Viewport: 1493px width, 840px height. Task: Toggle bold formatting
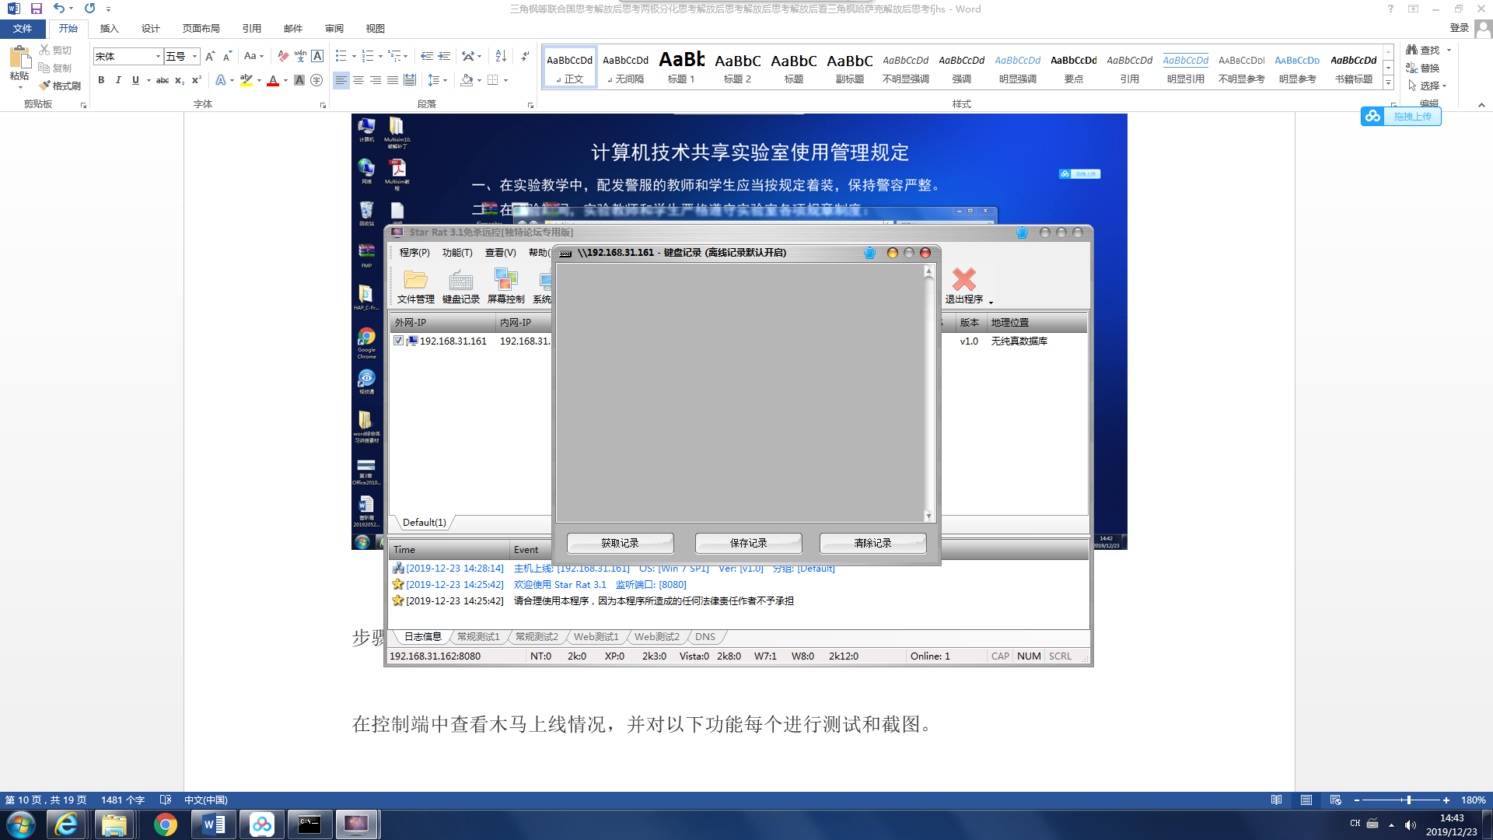click(101, 80)
